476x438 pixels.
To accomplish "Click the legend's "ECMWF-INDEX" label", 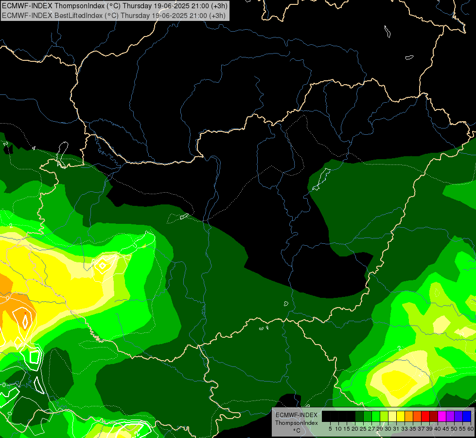I will 297,415.
